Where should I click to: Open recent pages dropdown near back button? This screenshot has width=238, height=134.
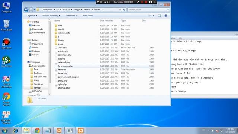(35, 10)
